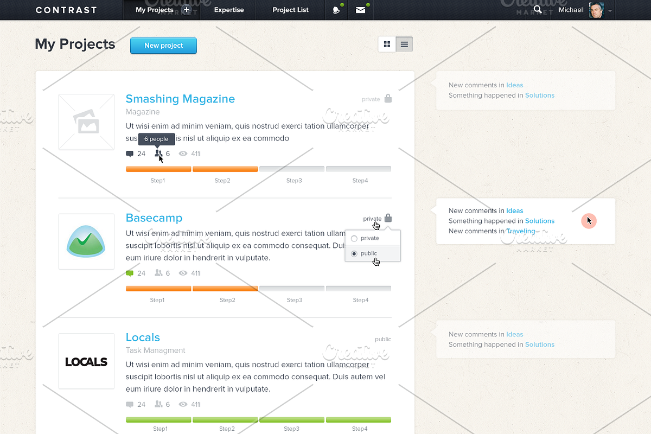Click Solutions link in top notification

[540, 95]
